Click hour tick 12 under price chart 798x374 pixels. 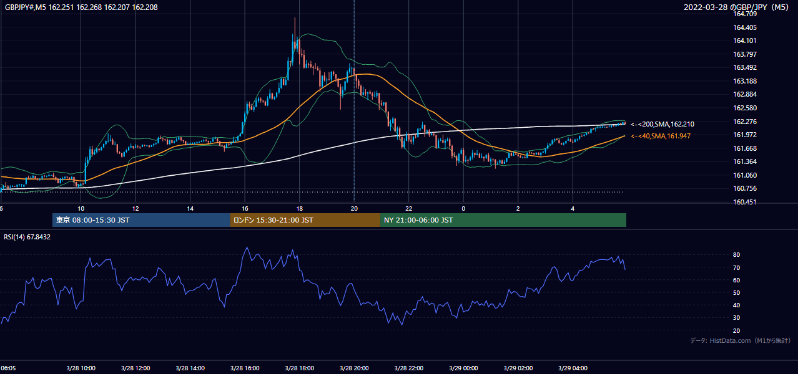(135, 208)
